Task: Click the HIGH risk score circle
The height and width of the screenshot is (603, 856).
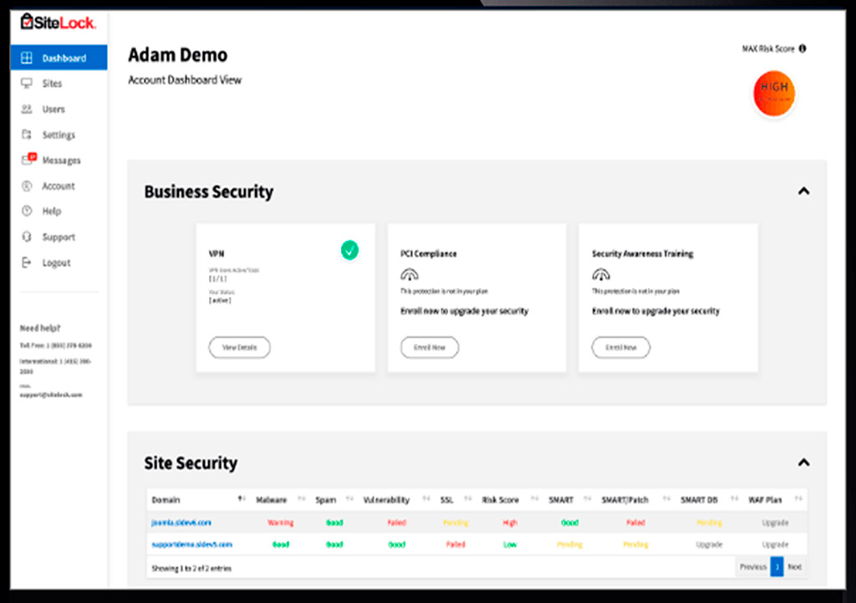Action: [x=773, y=93]
